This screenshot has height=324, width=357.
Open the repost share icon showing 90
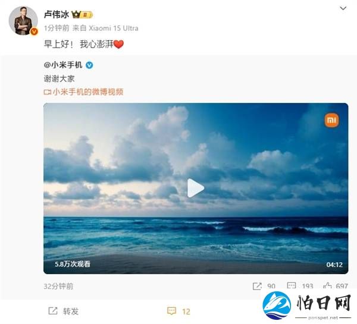click(257, 286)
